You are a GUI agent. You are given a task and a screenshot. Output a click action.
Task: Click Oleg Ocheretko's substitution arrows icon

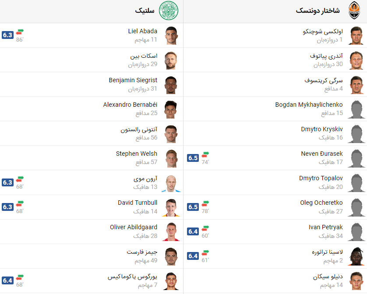(x=205, y=204)
